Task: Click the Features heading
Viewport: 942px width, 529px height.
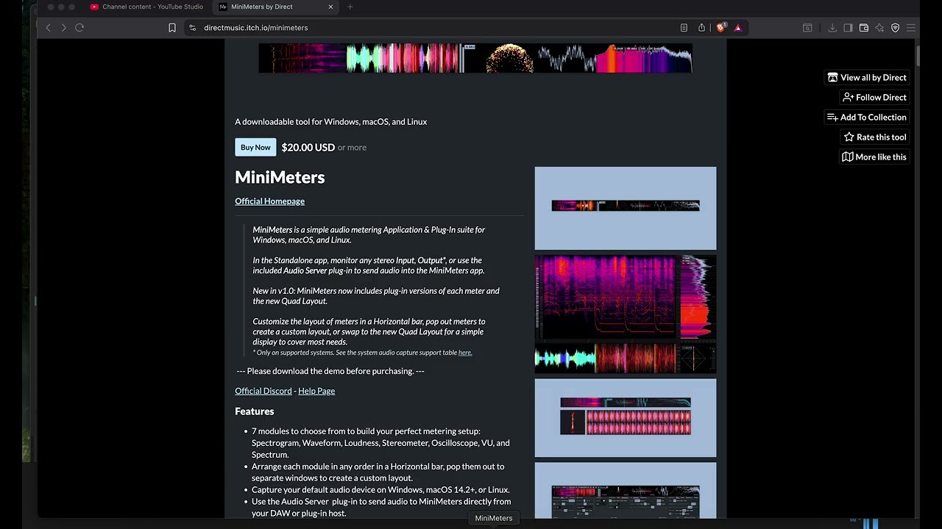Action: pos(255,411)
